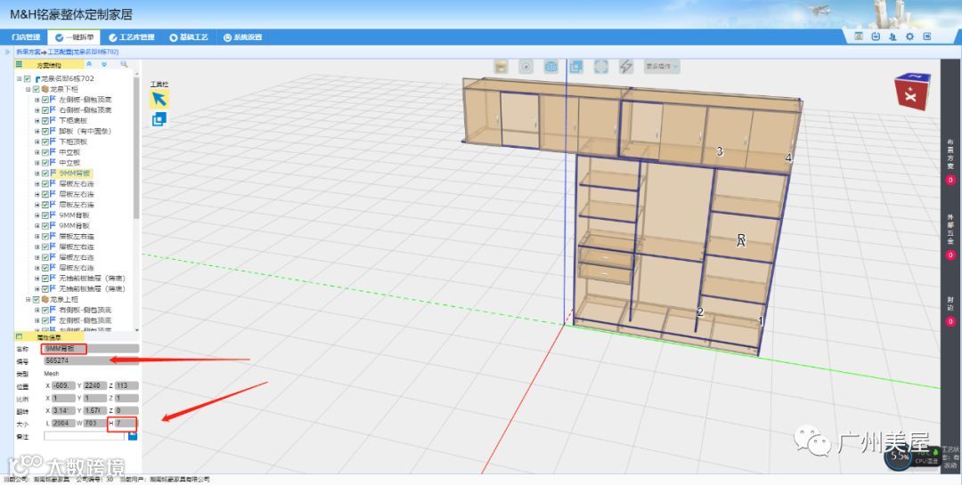962x485 pixels.
Task: Click the 布局方案 badge in right sidebar
Action: pos(950,180)
